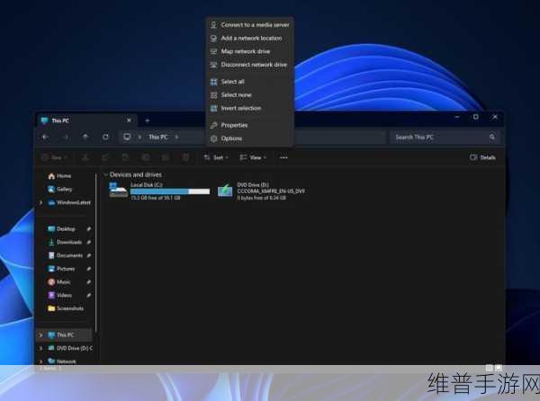Select DVD Drive (D:) in navigation pane

point(70,348)
